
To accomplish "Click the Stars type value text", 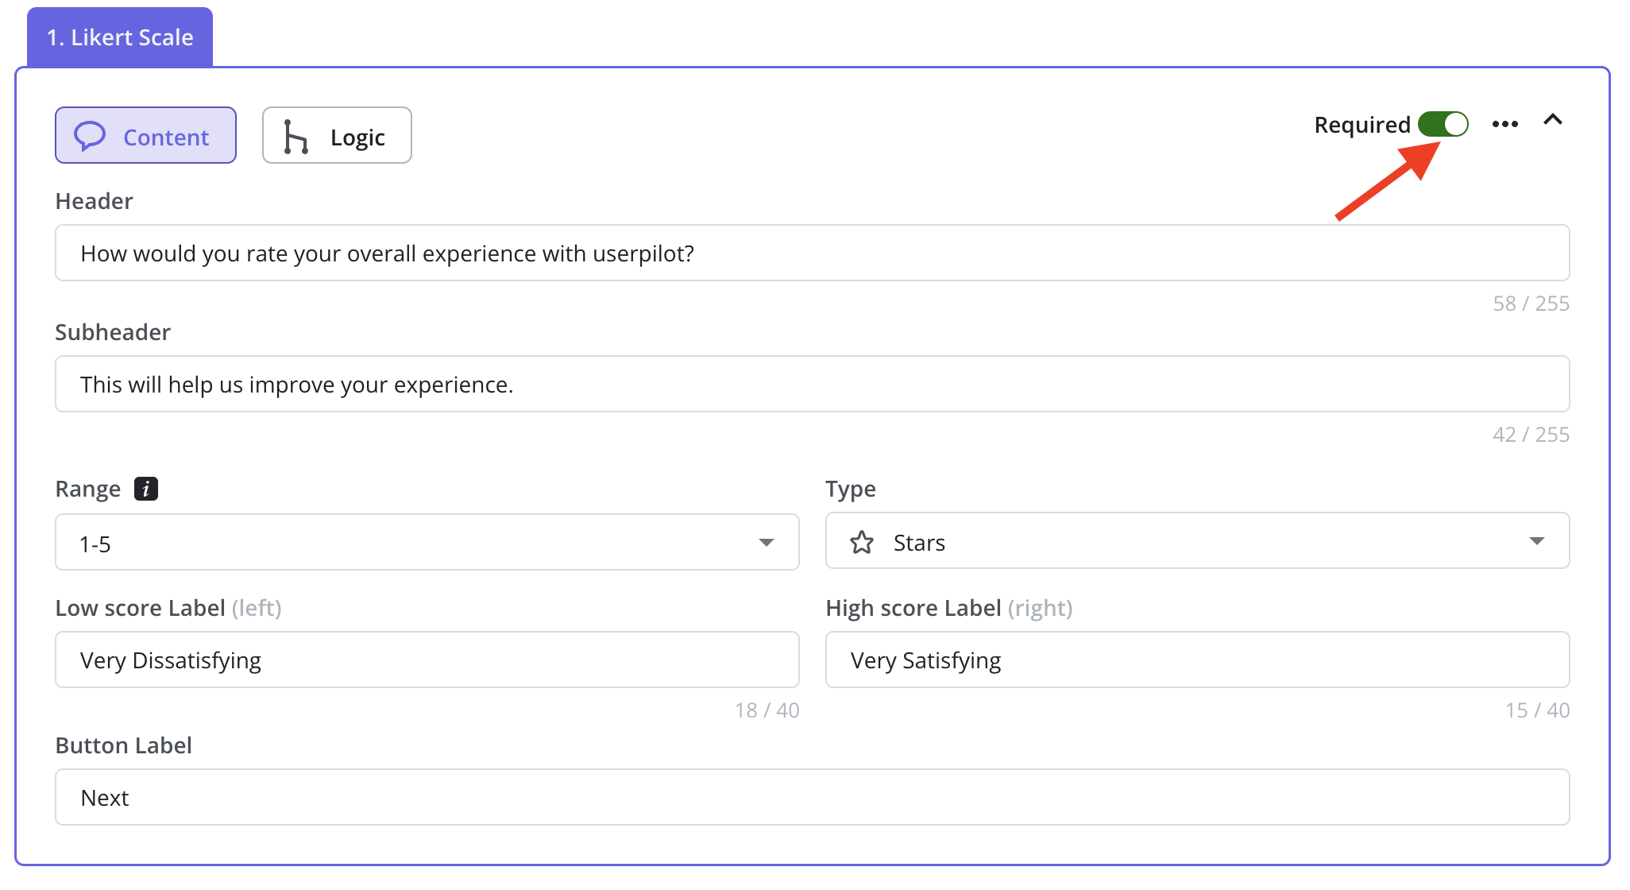I will pyautogui.click(x=919, y=543).
